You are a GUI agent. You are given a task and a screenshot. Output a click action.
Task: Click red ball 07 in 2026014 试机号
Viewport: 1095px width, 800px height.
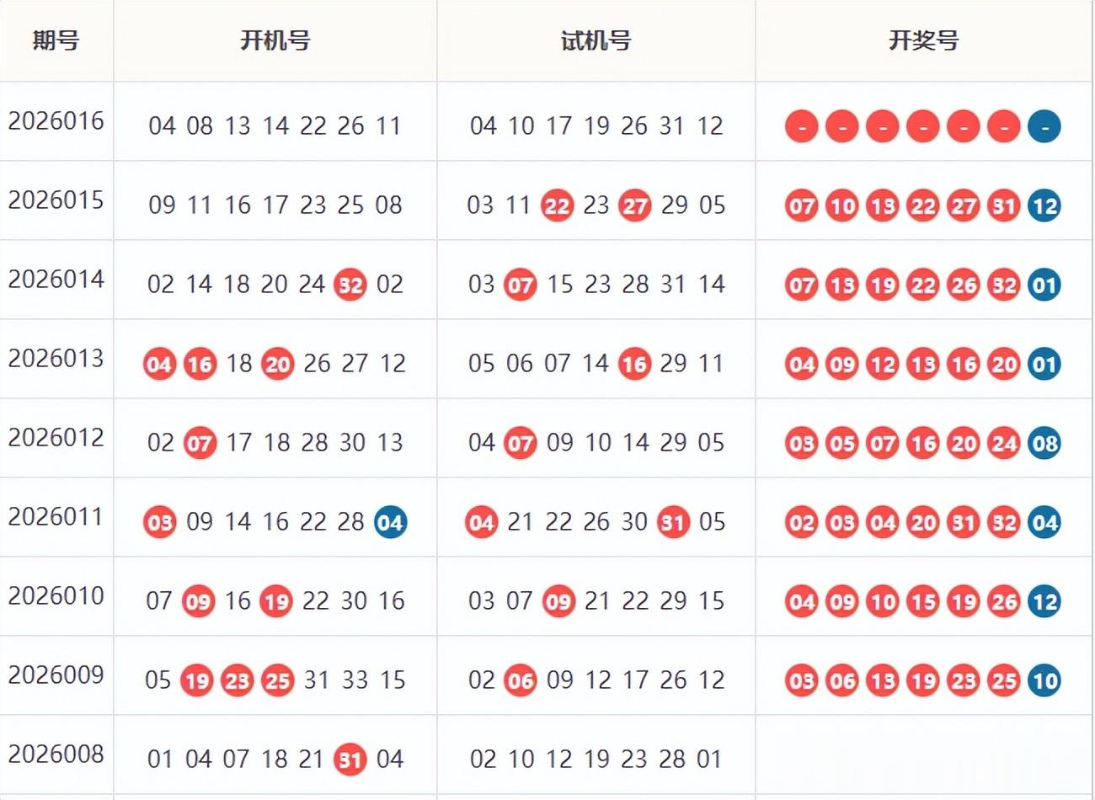520,285
